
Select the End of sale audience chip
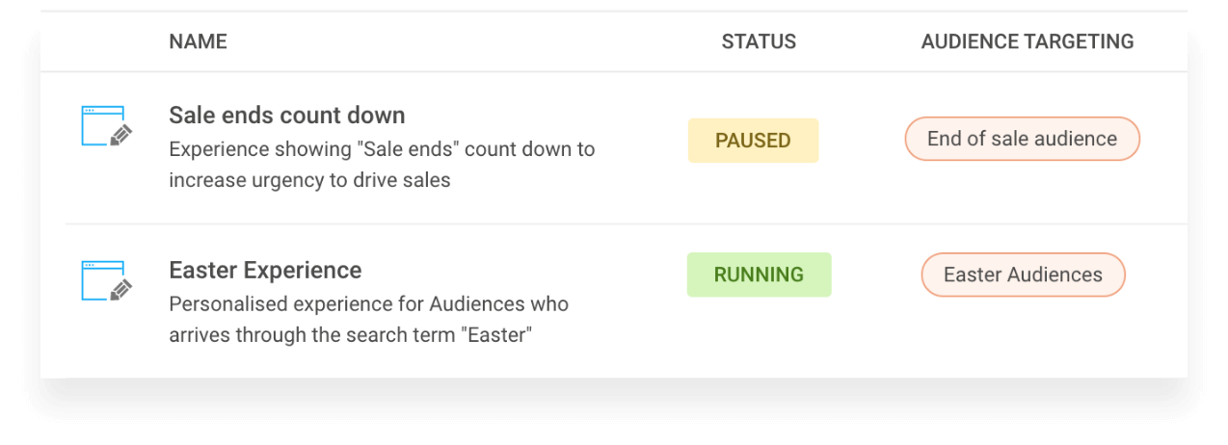tap(1022, 139)
